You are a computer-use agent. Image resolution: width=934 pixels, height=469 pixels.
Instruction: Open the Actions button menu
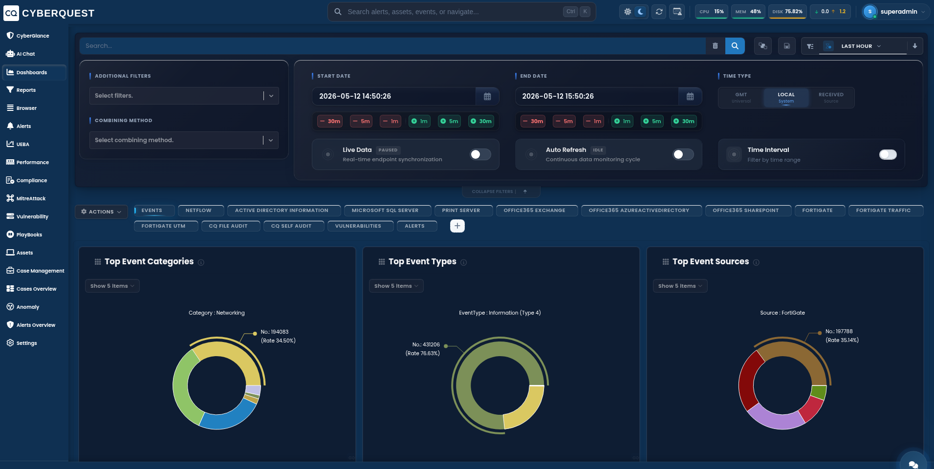(101, 212)
